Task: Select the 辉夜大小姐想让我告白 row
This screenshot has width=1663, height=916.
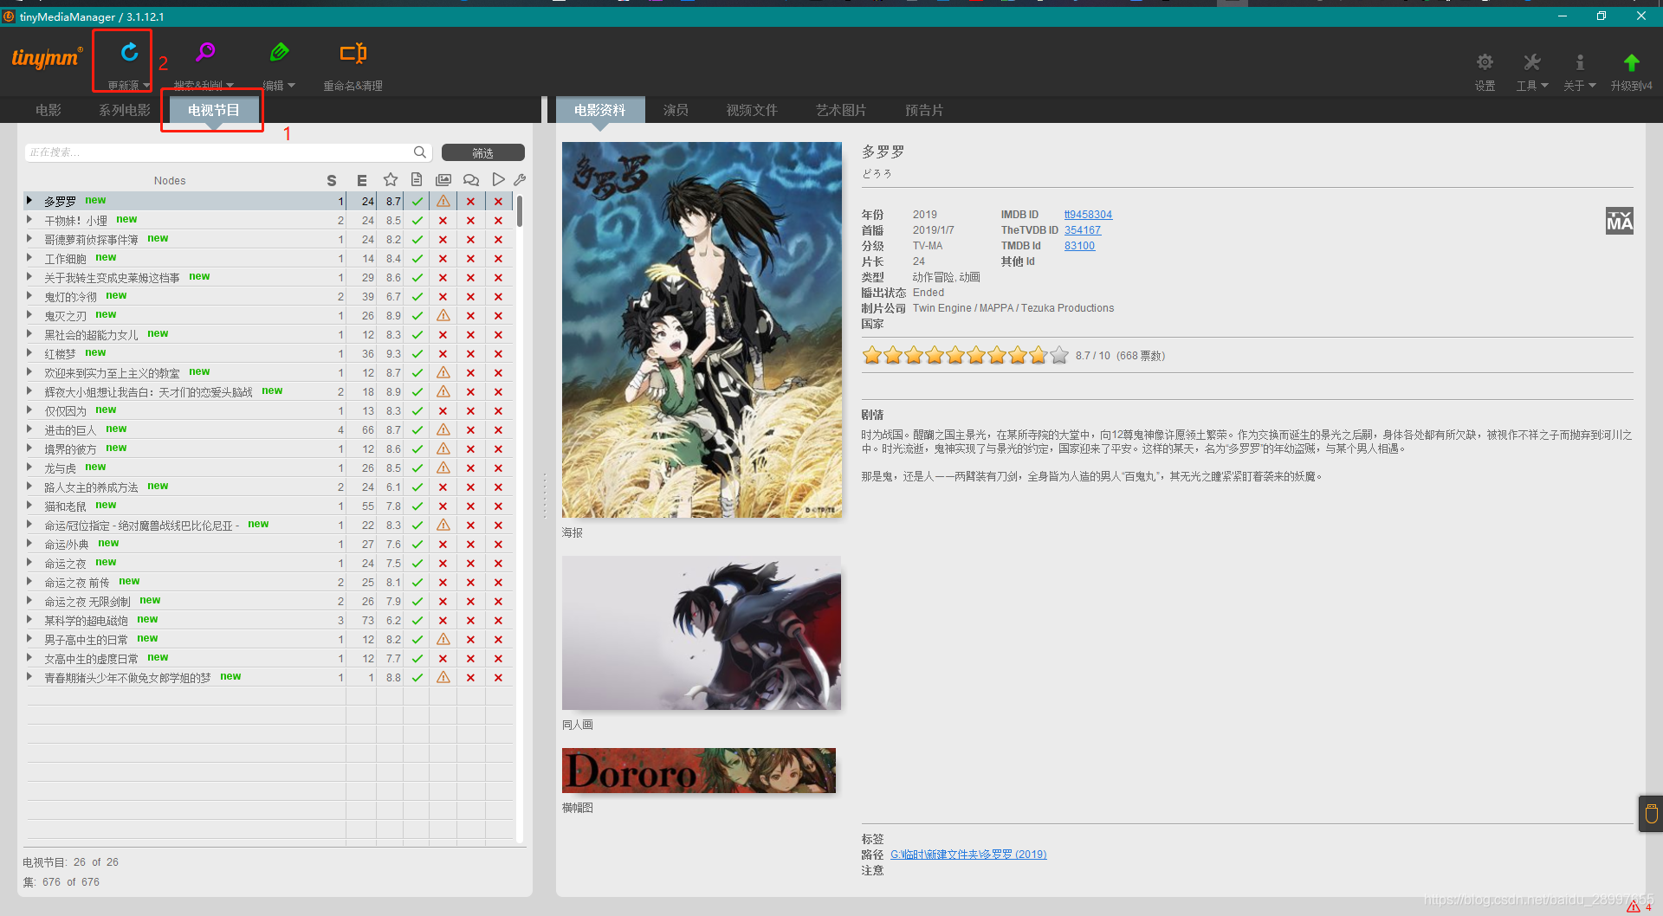Action: pos(269,391)
